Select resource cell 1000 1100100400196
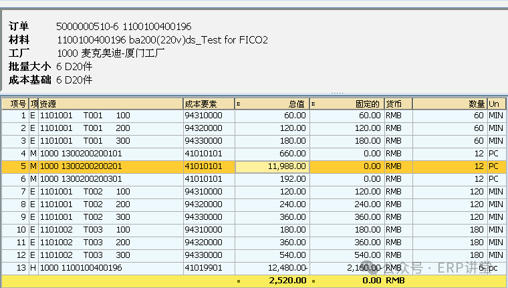Image resolution: width=508 pixels, height=288 pixels. (x=111, y=268)
